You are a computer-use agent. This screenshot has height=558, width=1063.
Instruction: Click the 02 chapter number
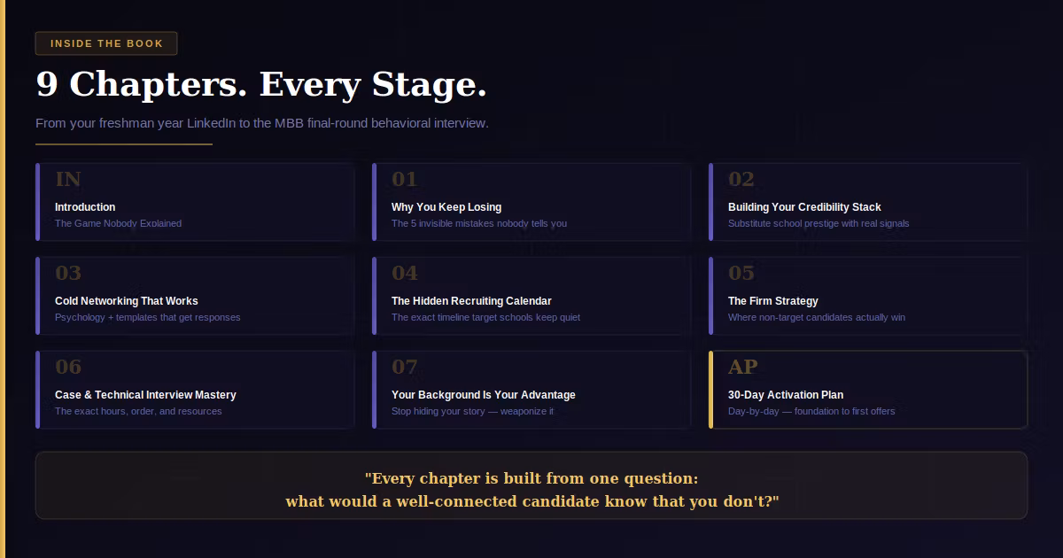(x=741, y=180)
